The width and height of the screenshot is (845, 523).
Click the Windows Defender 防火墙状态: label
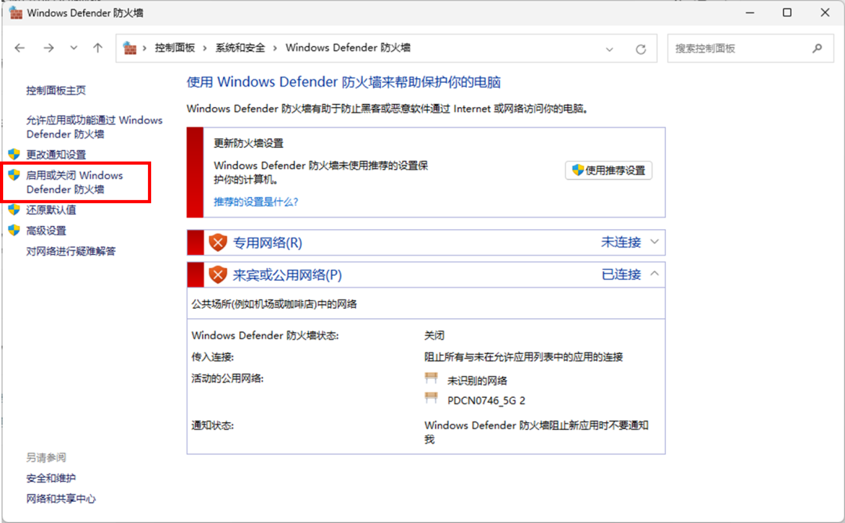click(x=265, y=335)
